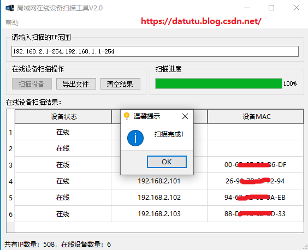Click the lightbulb icon beside 温馨提示
The image size is (308, 250).
pos(127,116)
